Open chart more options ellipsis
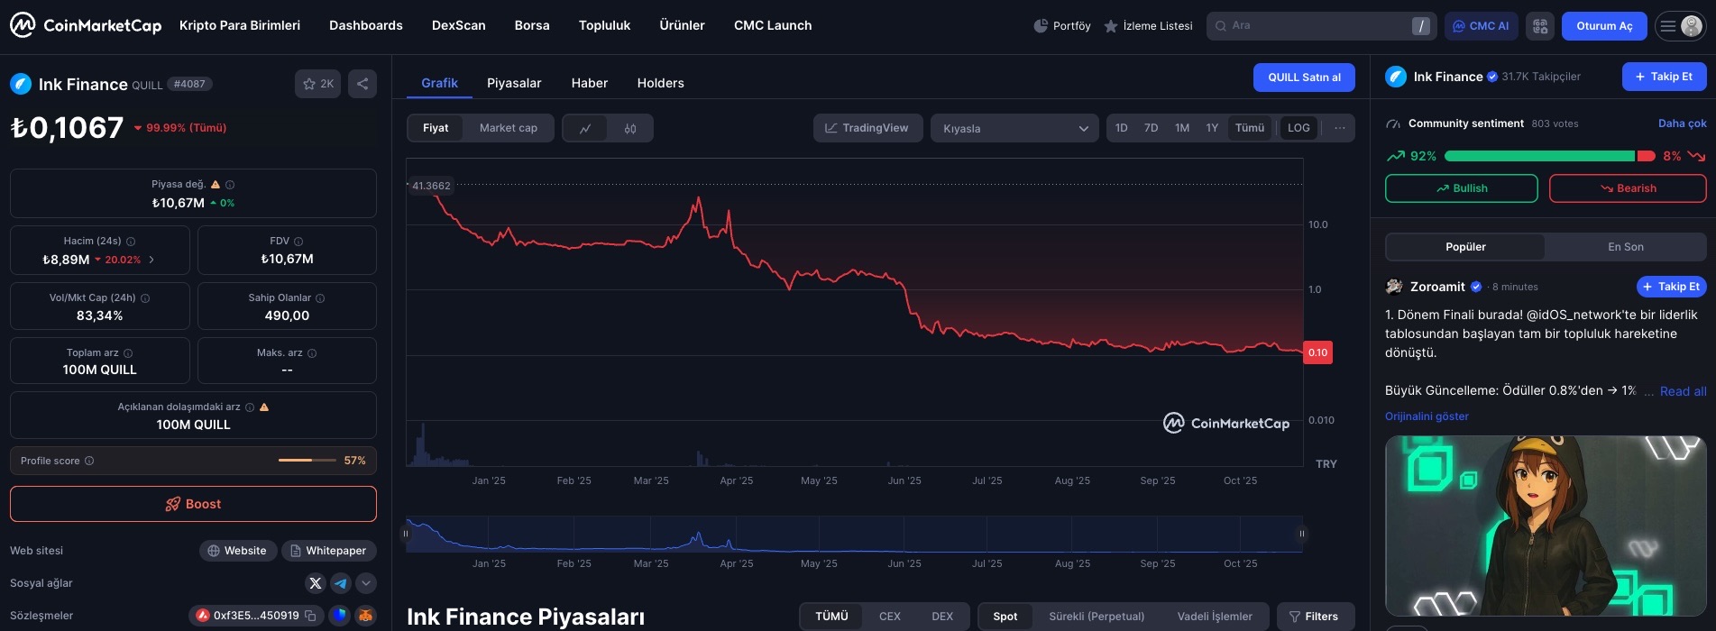Screen dimensions: 1716x631 click(1340, 128)
